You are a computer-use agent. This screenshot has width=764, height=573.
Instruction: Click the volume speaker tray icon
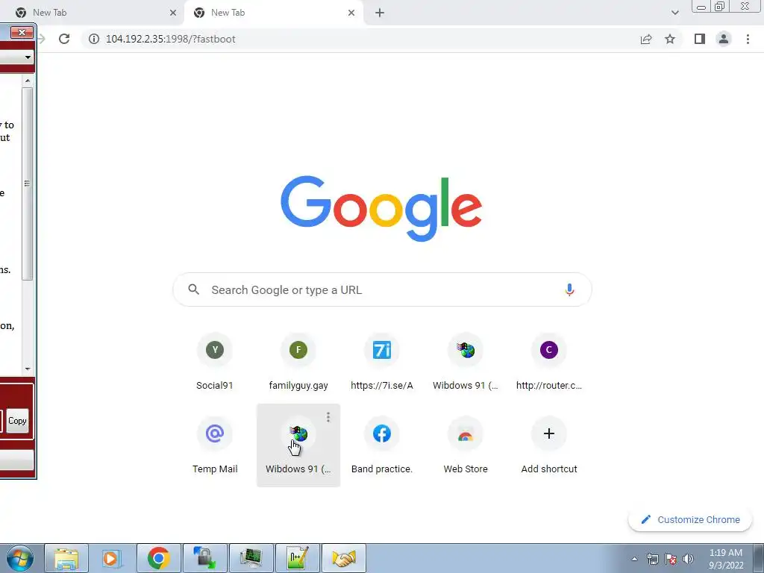point(689,559)
